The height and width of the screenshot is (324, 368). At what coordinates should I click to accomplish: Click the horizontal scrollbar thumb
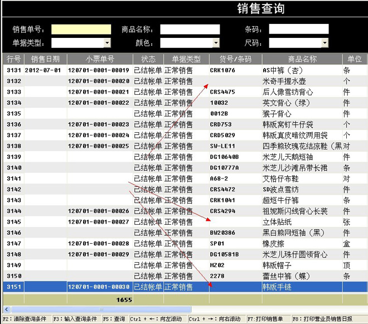(101, 309)
